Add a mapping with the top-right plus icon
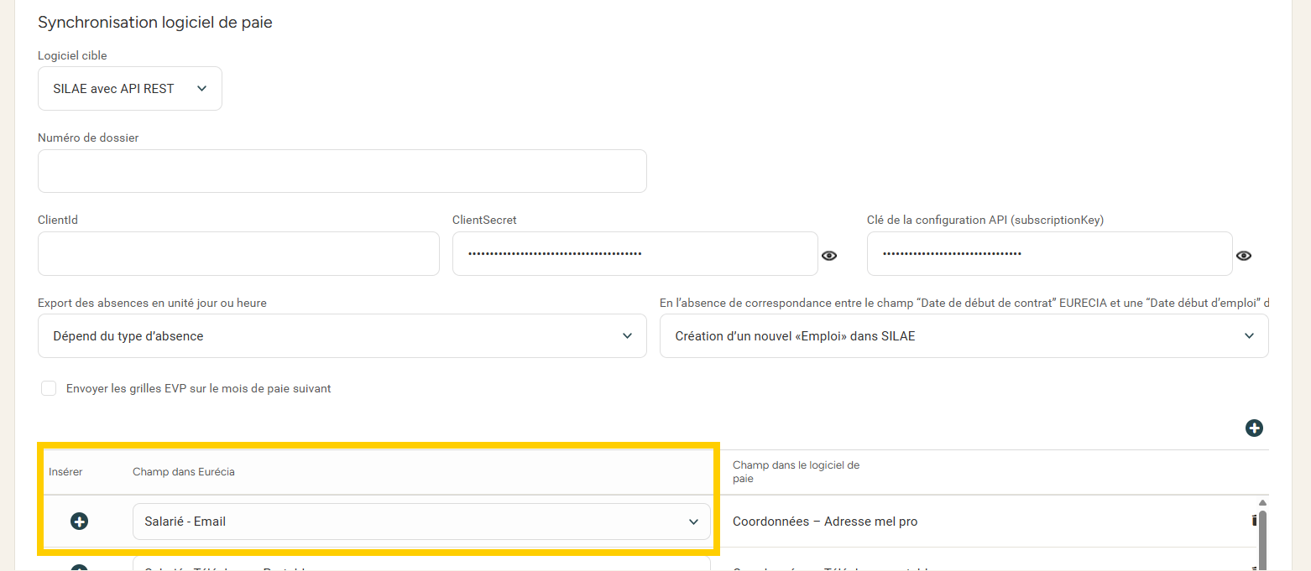 tap(1254, 428)
